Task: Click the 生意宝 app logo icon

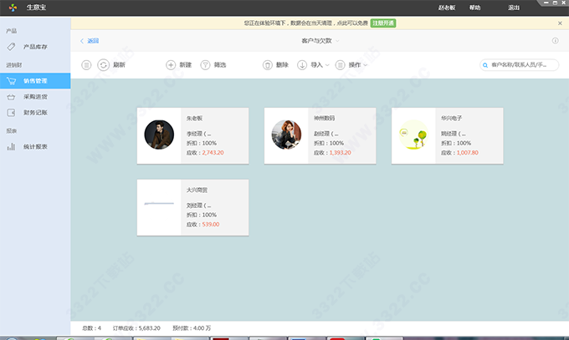Action: click(13, 8)
